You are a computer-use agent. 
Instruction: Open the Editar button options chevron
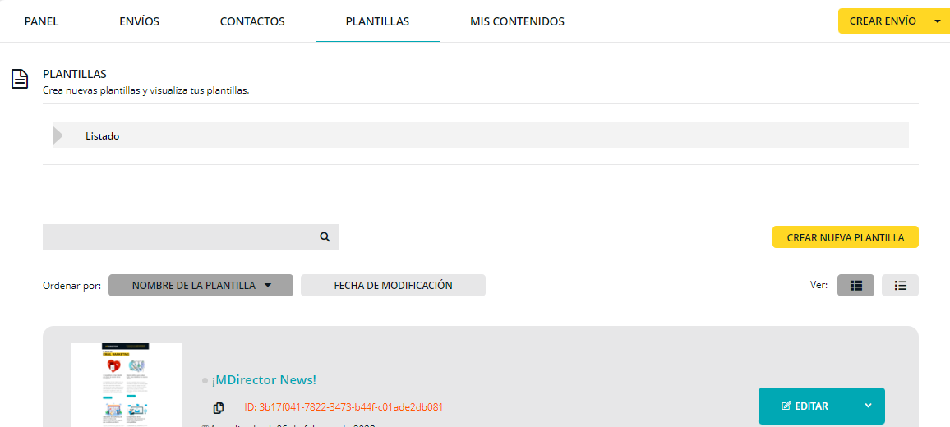869,406
